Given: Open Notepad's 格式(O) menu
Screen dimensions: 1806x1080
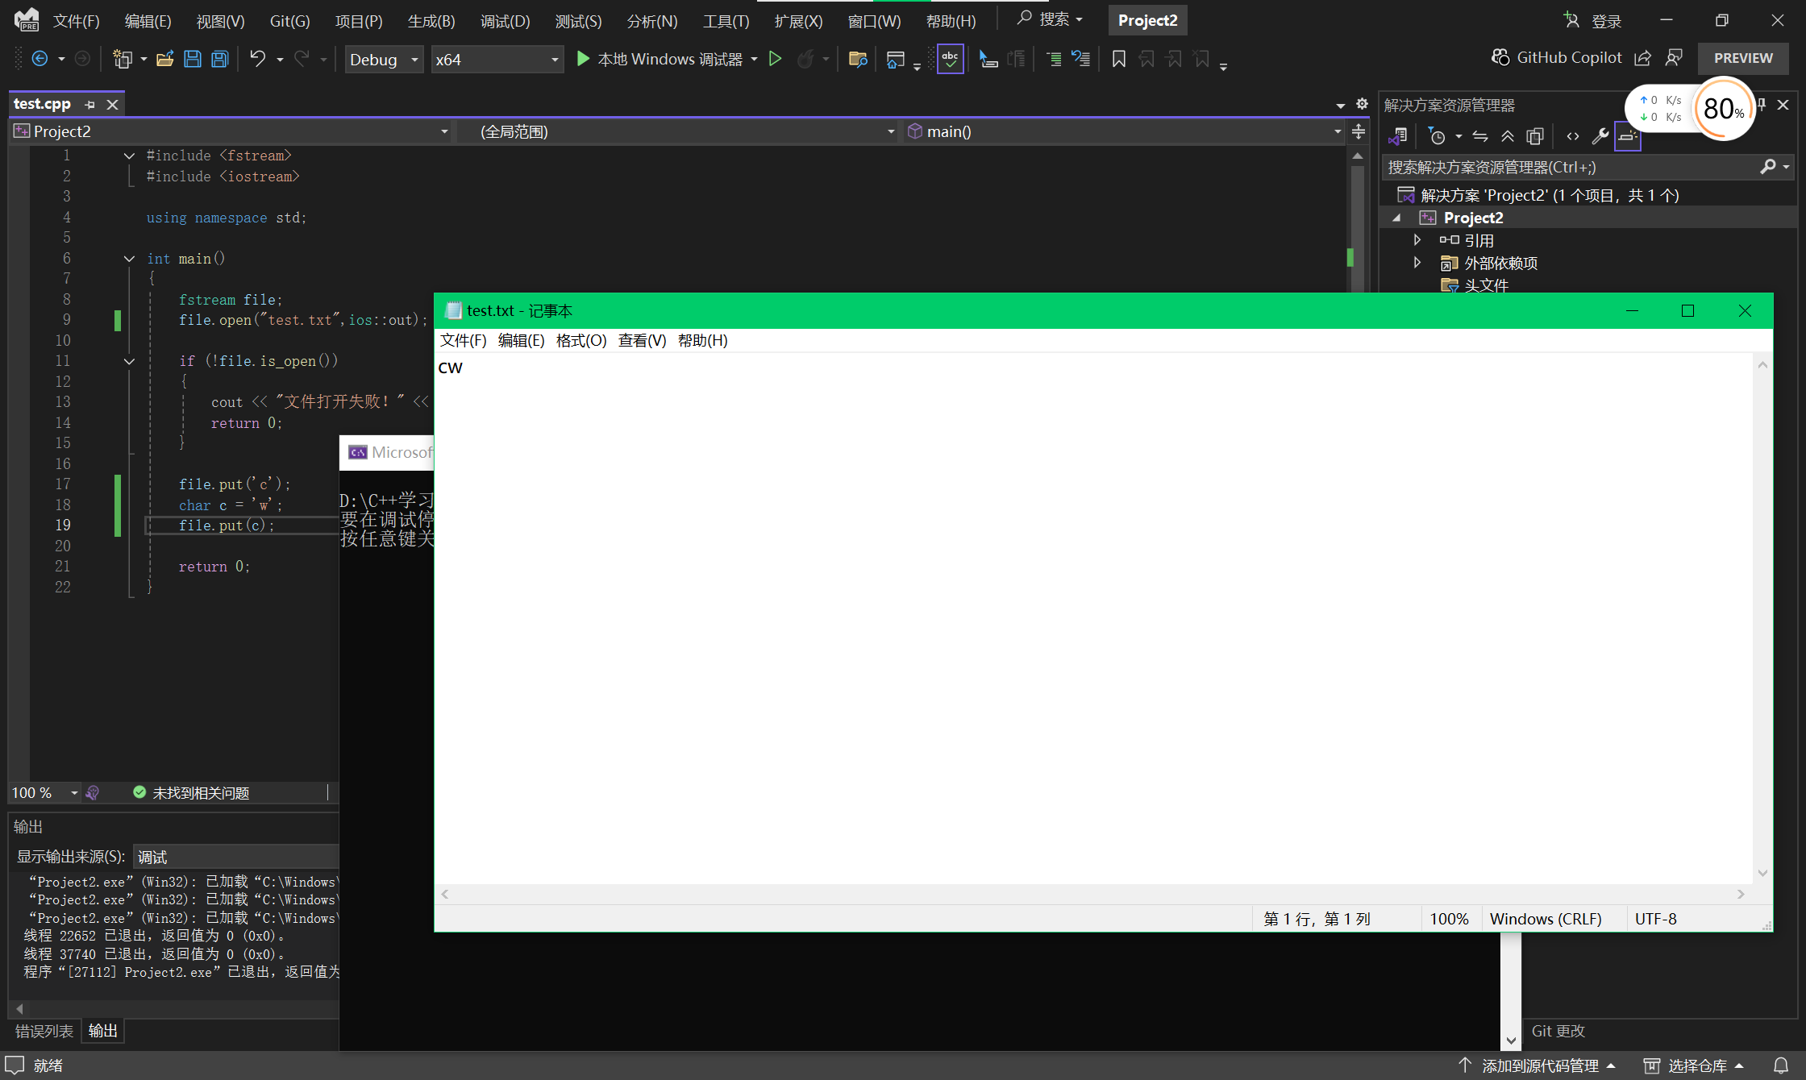Looking at the screenshot, I should point(580,340).
